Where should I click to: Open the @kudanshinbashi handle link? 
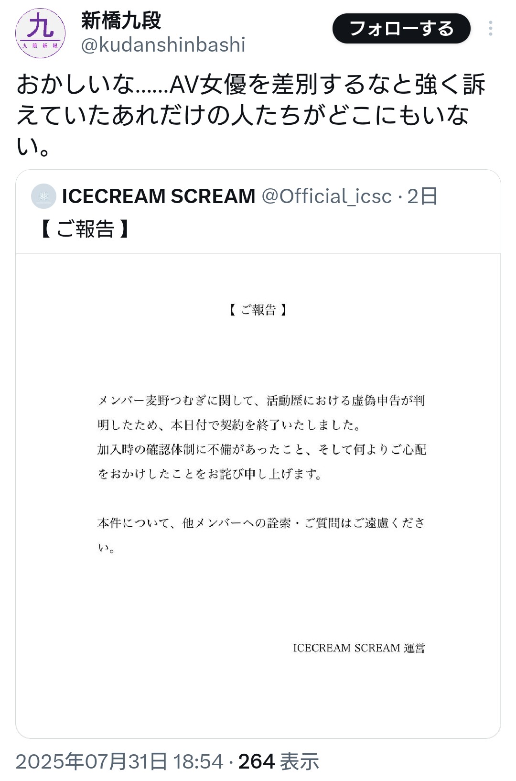[163, 45]
